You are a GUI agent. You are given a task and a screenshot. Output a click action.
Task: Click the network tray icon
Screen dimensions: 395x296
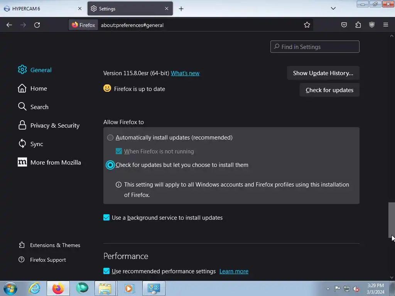point(347,289)
